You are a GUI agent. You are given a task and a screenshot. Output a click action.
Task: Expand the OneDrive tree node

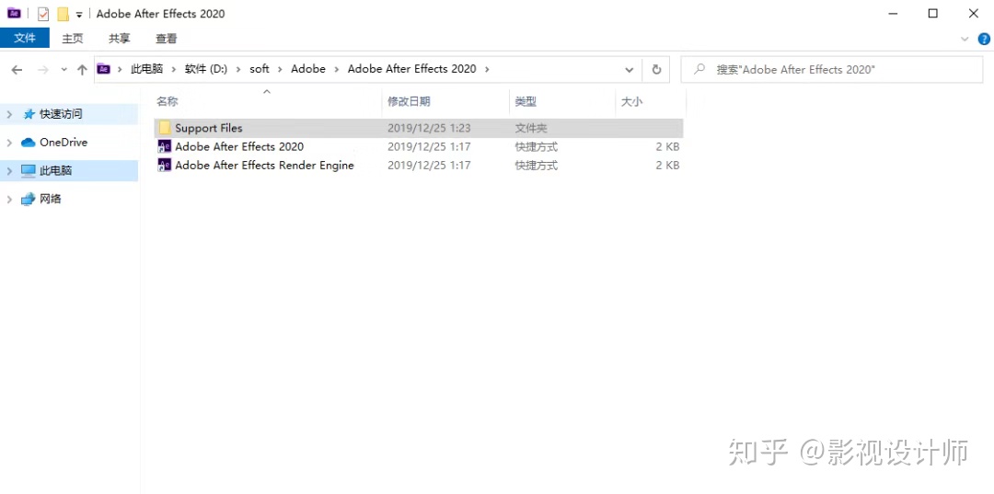tap(9, 143)
